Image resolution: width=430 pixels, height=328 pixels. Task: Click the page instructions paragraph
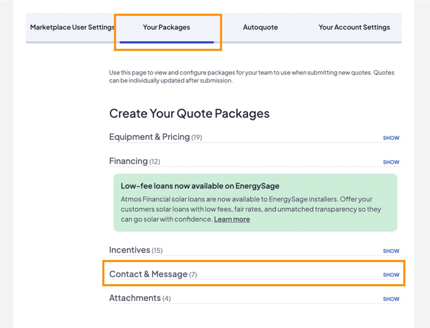[x=251, y=76]
